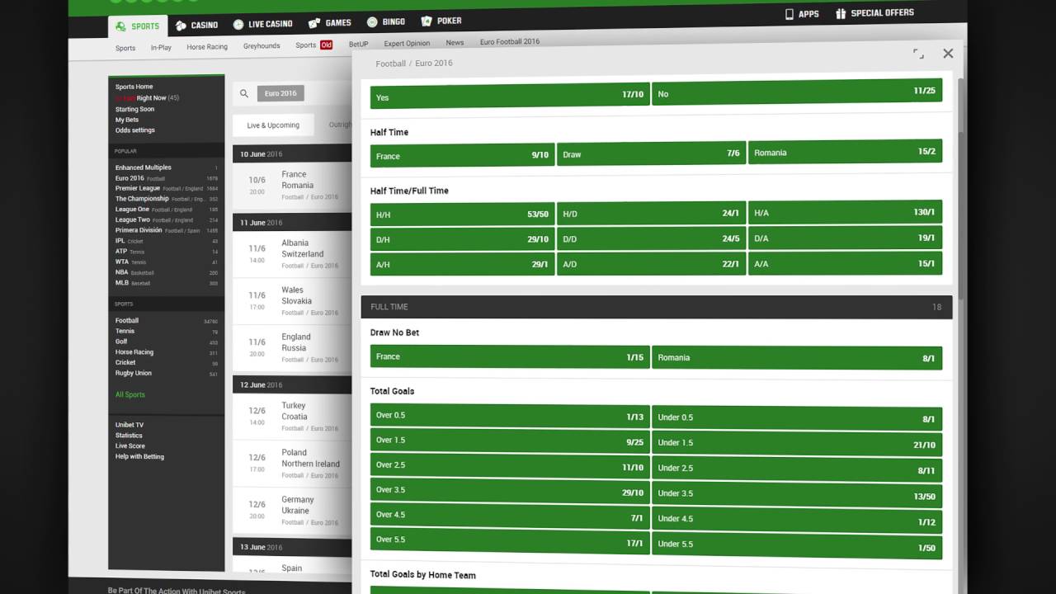The height and width of the screenshot is (594, 1056).
Task: Click the Games controller icon
Action: click(314, 23)
